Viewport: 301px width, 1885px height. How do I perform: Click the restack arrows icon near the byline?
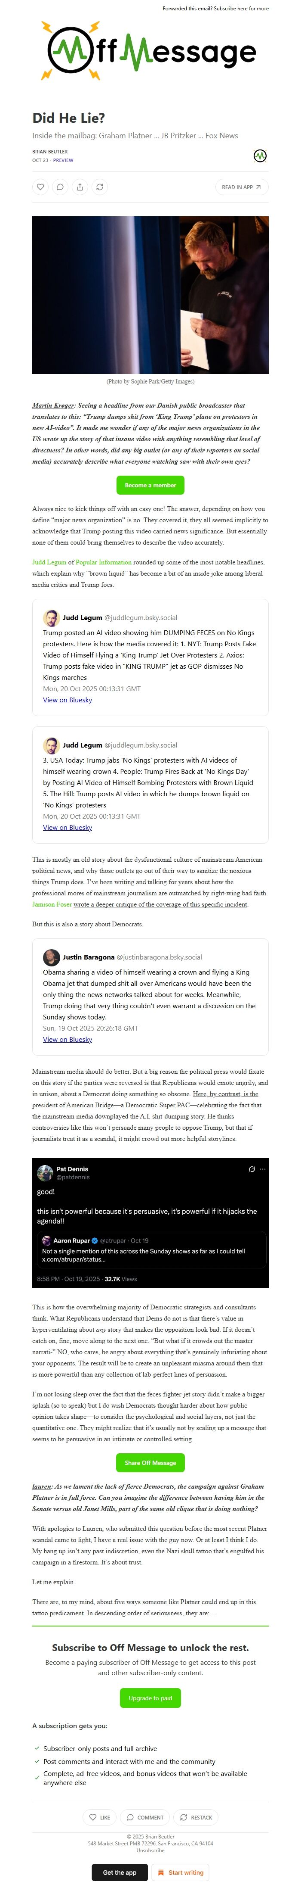[x=99, y=187]
